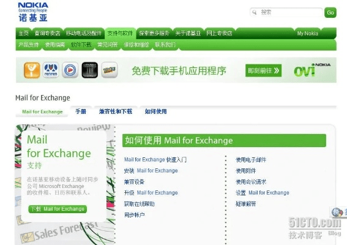The width and height of the screenshot is (347, 245).
Task: Open the 疑难解答 link
Action: point(245,204)
